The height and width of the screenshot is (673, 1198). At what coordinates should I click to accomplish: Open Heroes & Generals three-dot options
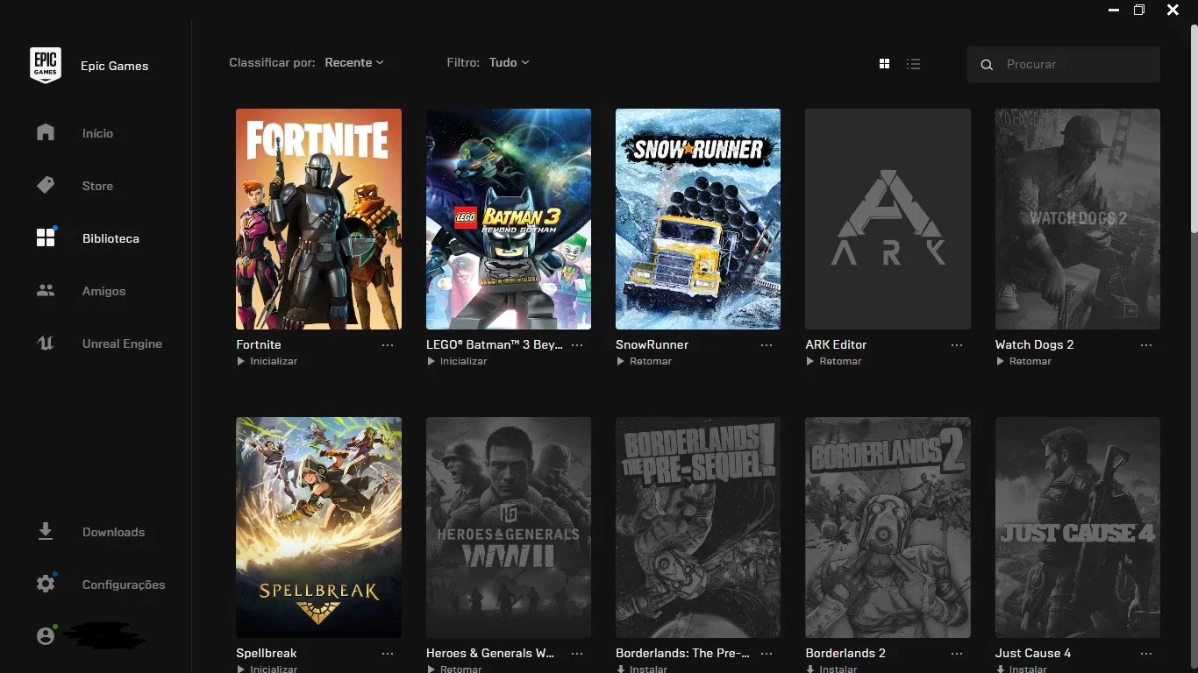click(x=577, y=654)
